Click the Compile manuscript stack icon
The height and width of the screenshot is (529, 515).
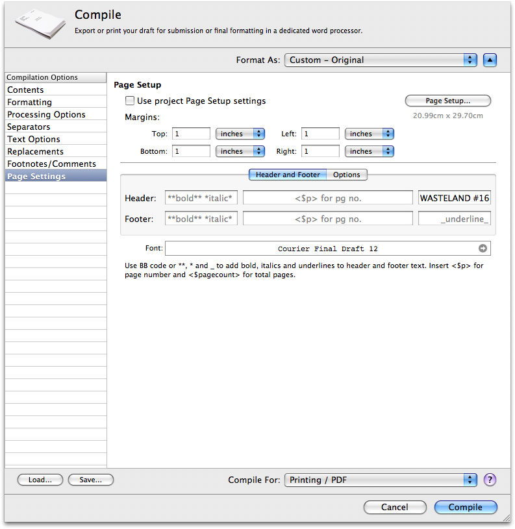pyautogui.click(x=40, y=23)
